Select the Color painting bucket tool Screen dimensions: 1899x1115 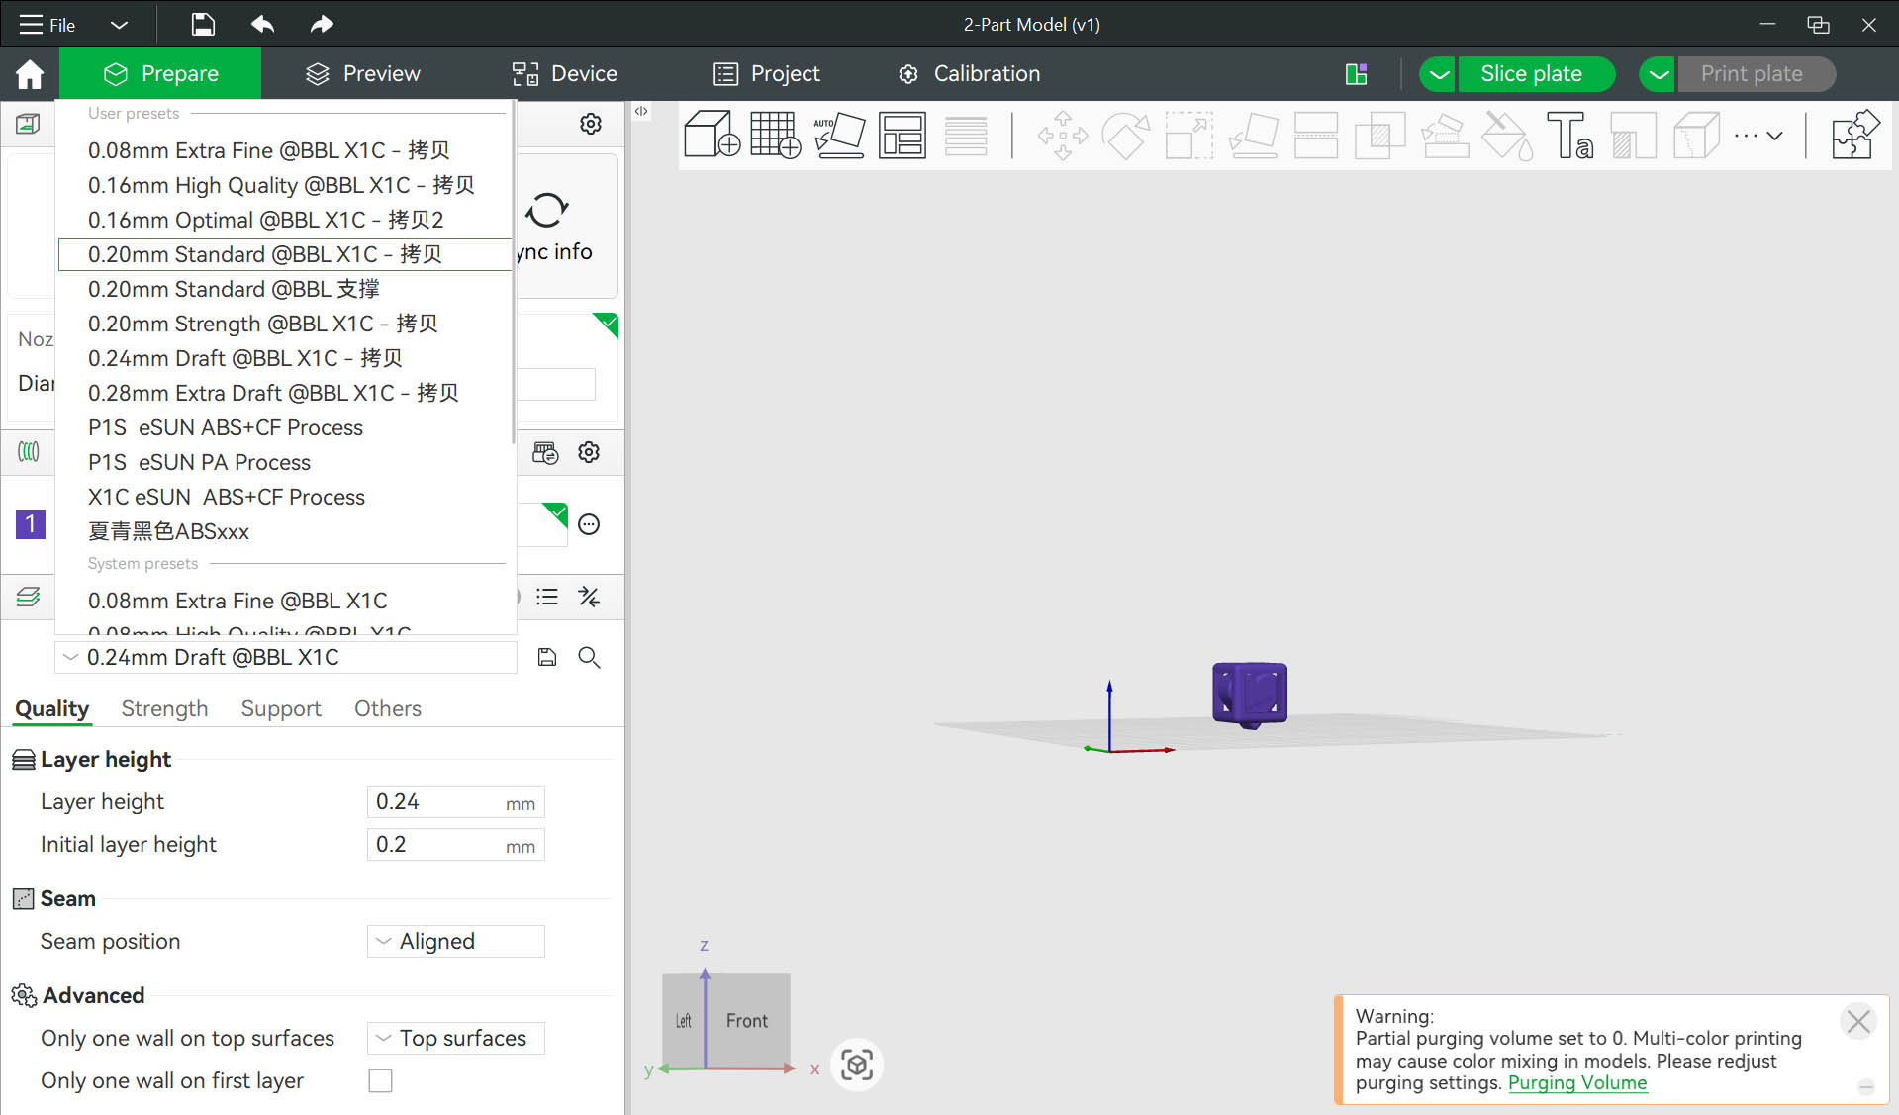(1506, 135)
